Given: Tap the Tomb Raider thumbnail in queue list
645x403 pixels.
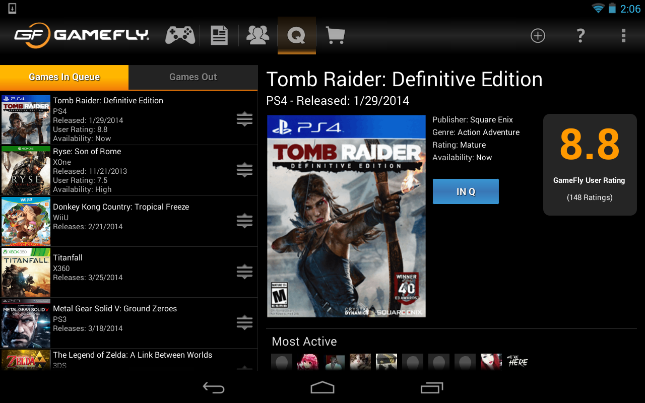Looking at the screenshot, I should pyautogui.click(x=26, y=119).
